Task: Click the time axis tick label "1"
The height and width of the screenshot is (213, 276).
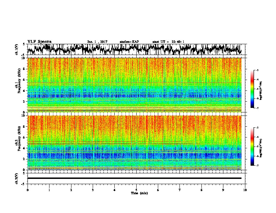Action: point(49,190)
